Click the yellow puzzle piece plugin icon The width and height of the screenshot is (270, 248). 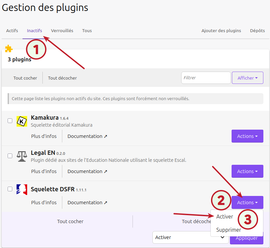[x=9, y=49]
